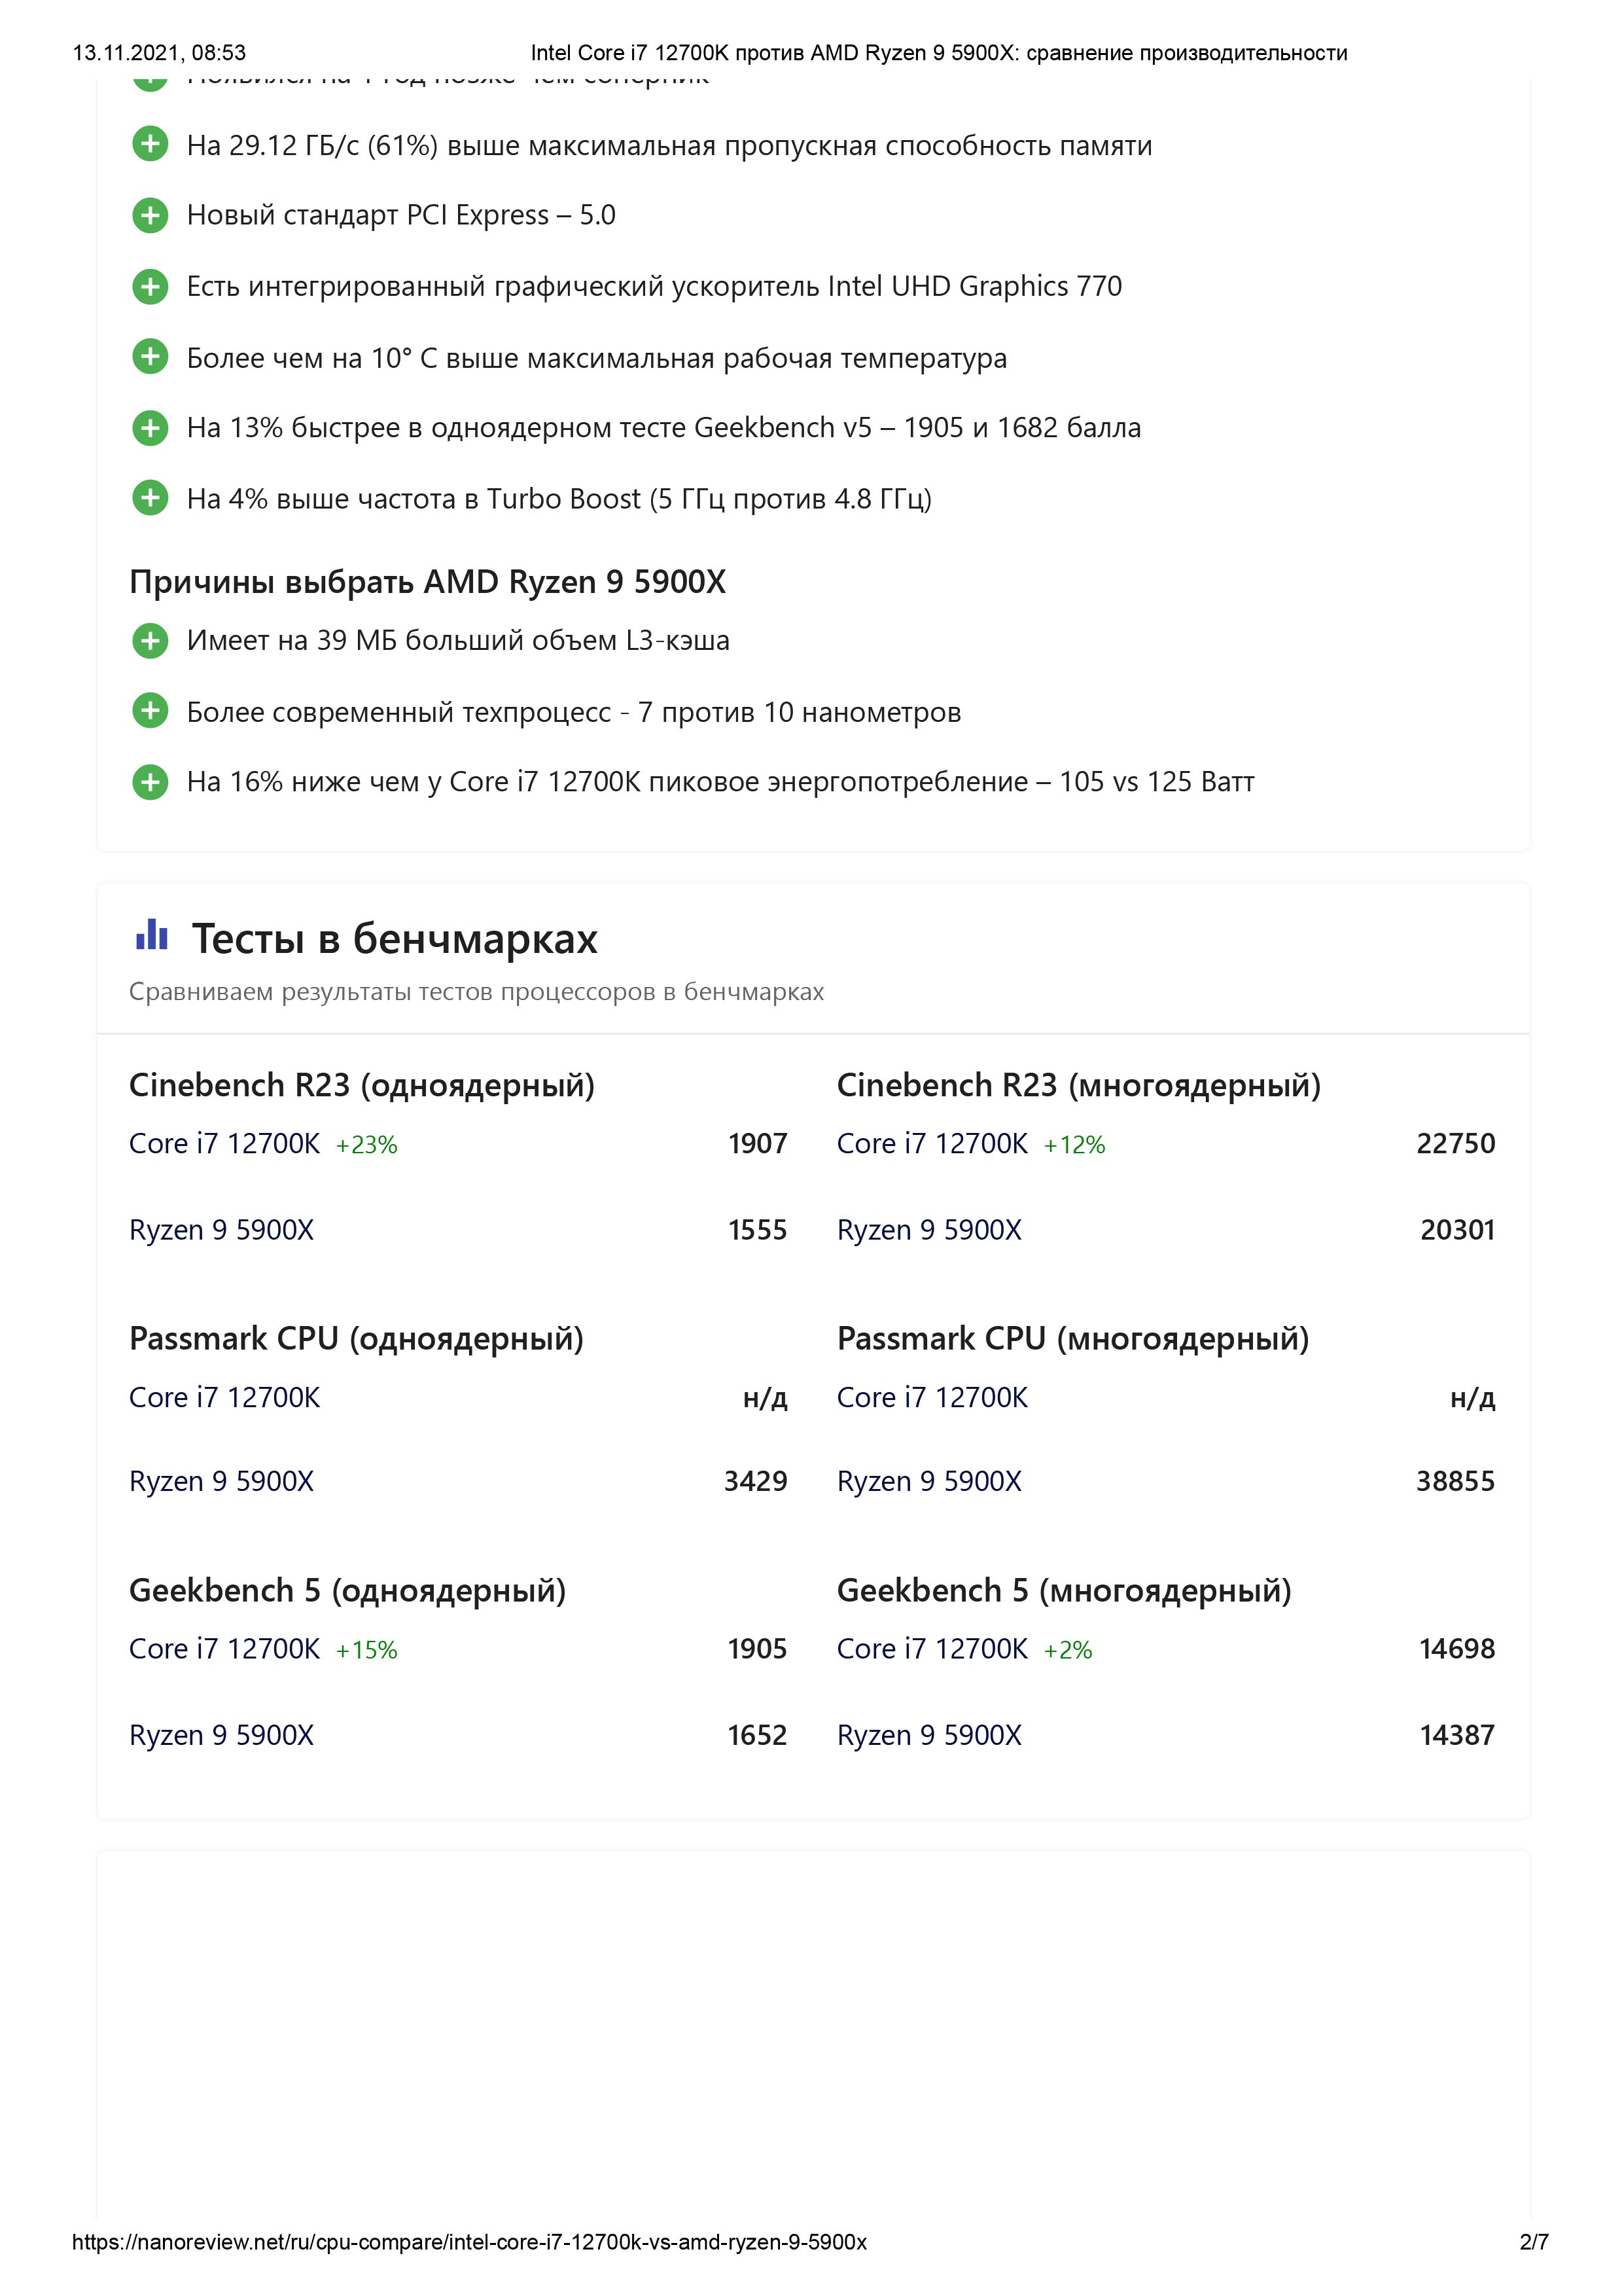1622x2296 pixels.
Task: Open Ryzen 9 5900X link under Cinebench R23 multi-core
Action: tap(928, 1230)
